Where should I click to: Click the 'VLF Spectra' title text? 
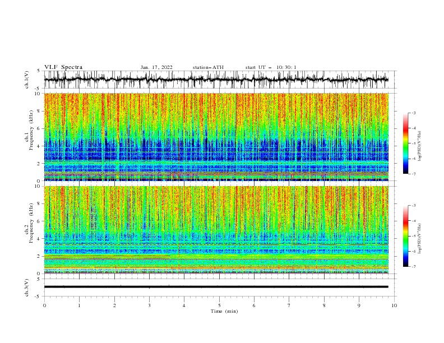pos(63,67)
